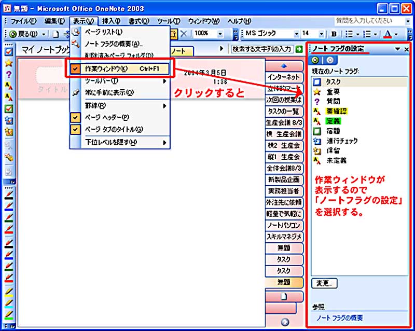Close the ノート フラグの設定 task pane
The height and width of the screenshot is (331, 415).
[x=407, y=49]
